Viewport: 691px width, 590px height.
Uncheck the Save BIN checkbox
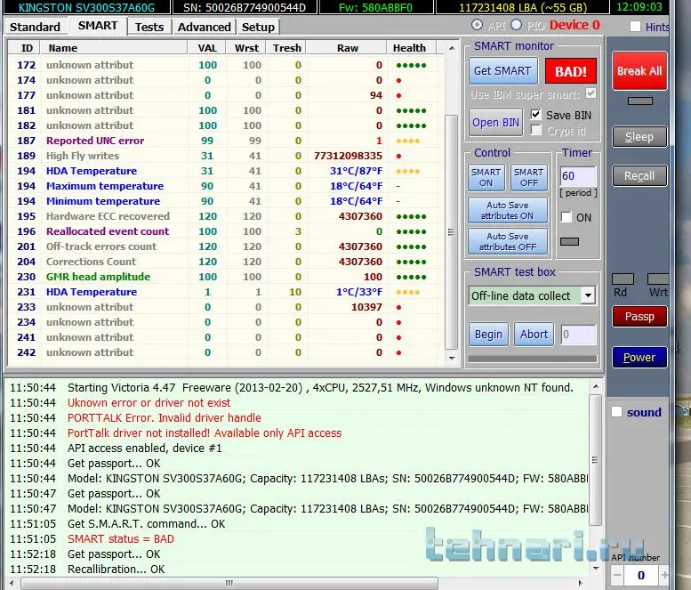[x=535, y=115]
